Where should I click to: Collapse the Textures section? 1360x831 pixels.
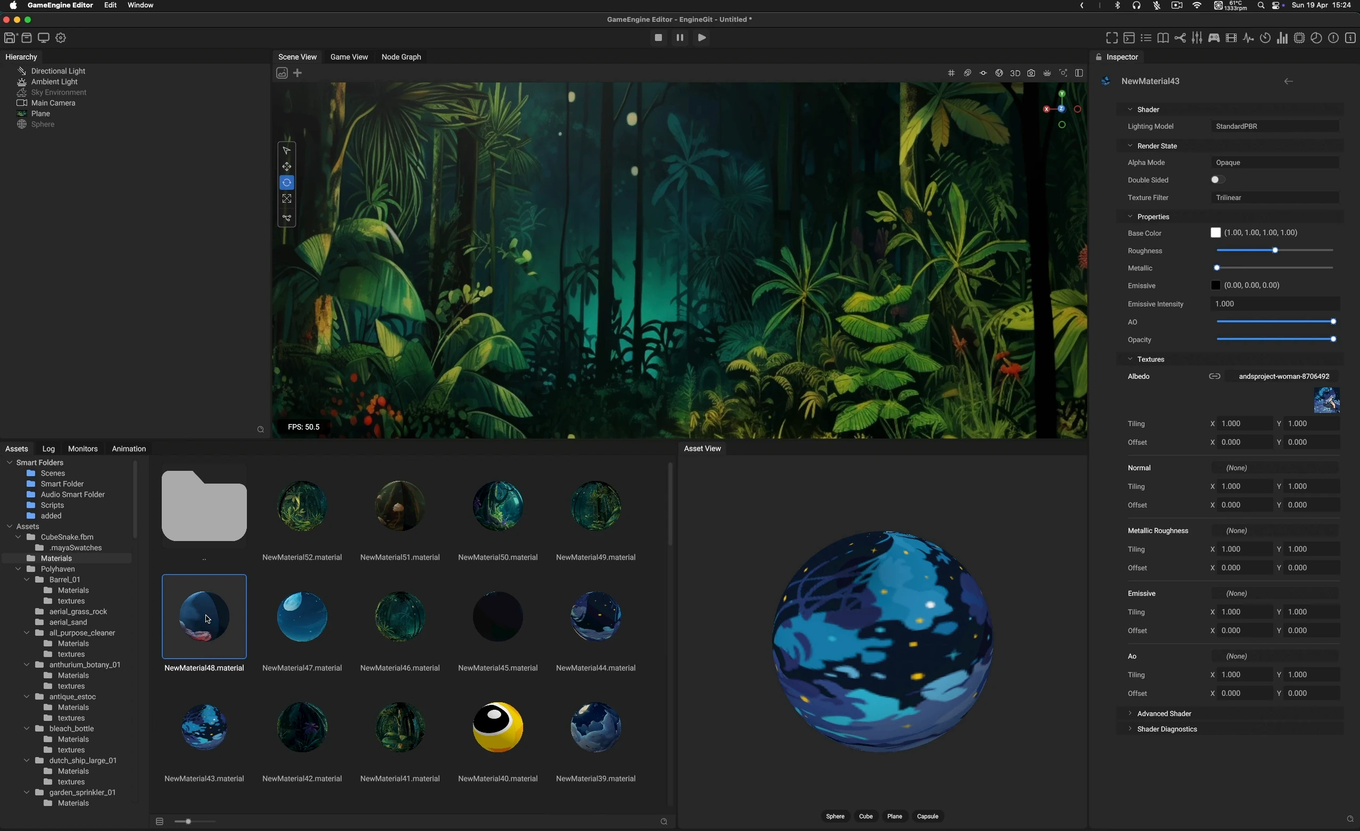[1130, 359]
